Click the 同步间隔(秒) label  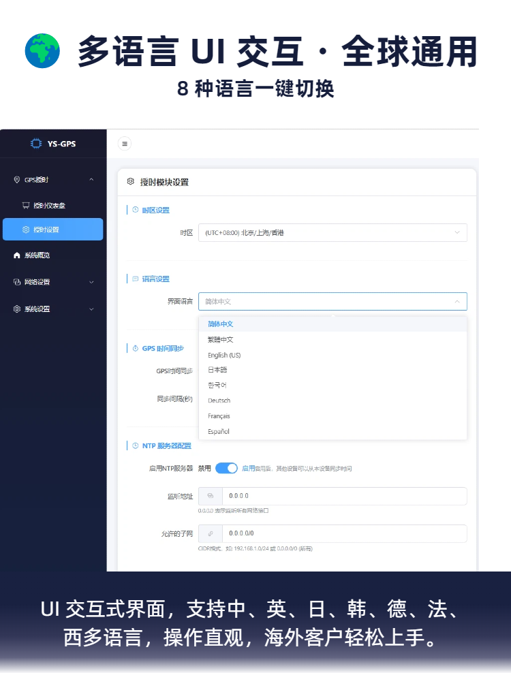(175, 399)
